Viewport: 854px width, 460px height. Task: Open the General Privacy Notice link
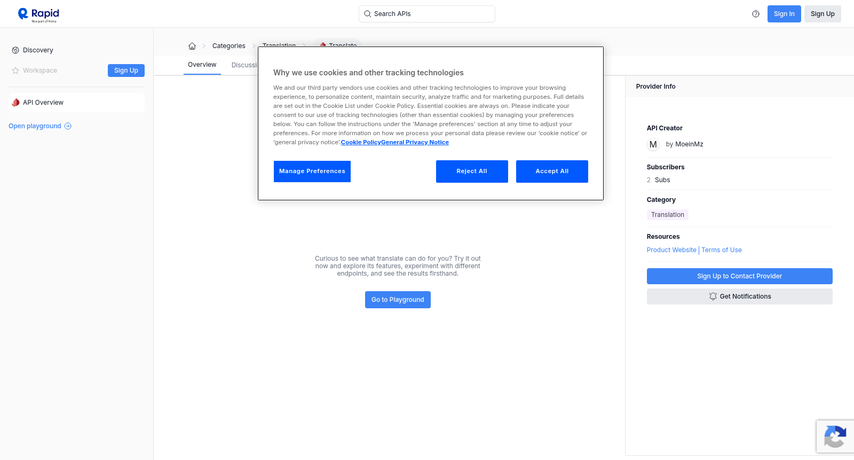click(x=415, y=142)
